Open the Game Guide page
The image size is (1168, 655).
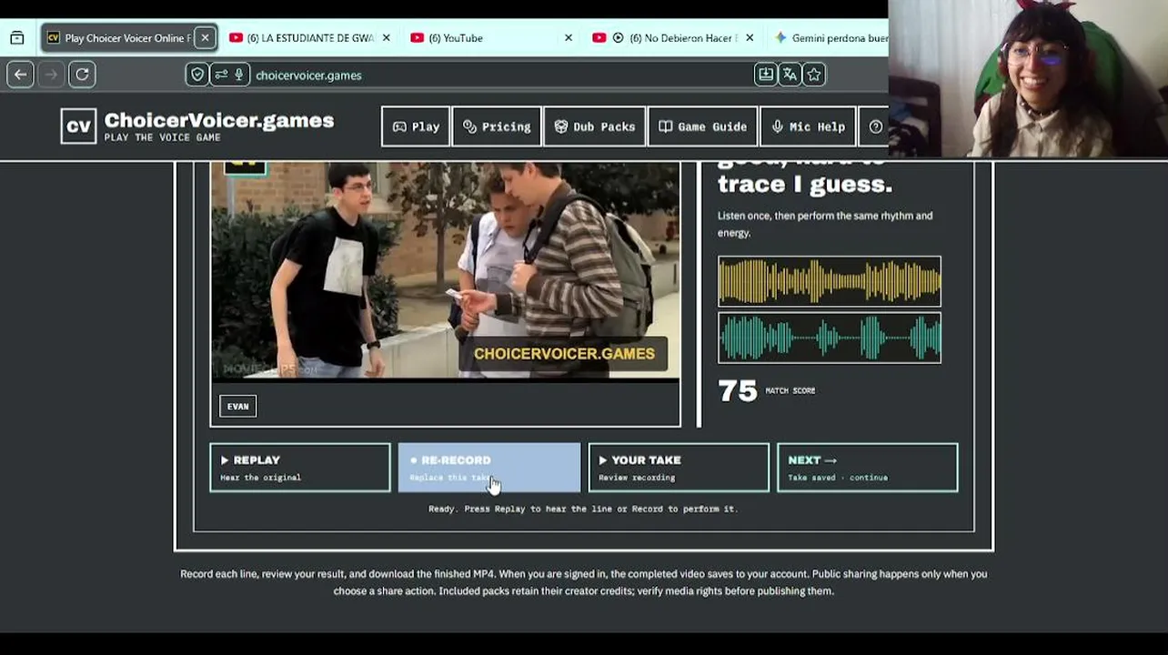(702, 126)
